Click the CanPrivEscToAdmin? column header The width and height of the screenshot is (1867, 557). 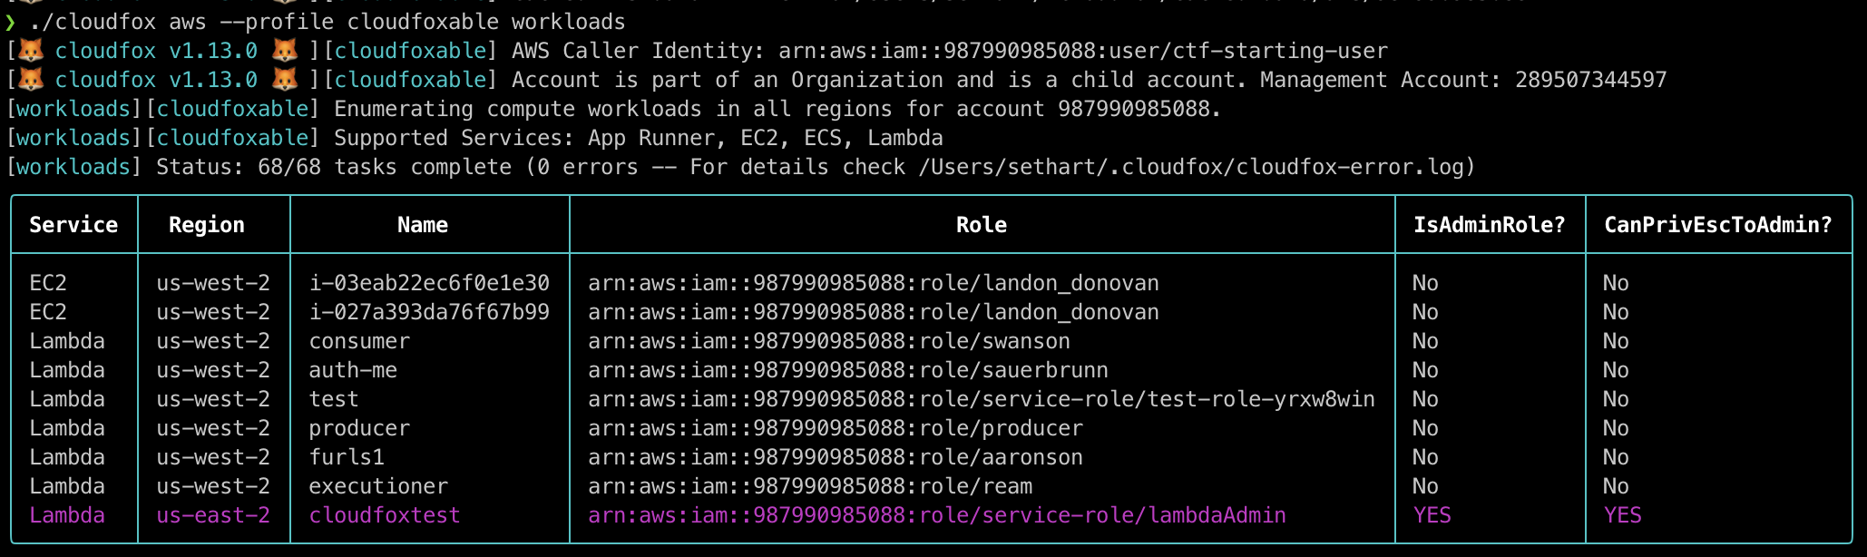(1718, 225)
